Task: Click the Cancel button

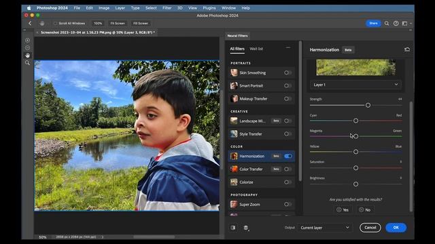Action: coord(370,228)
